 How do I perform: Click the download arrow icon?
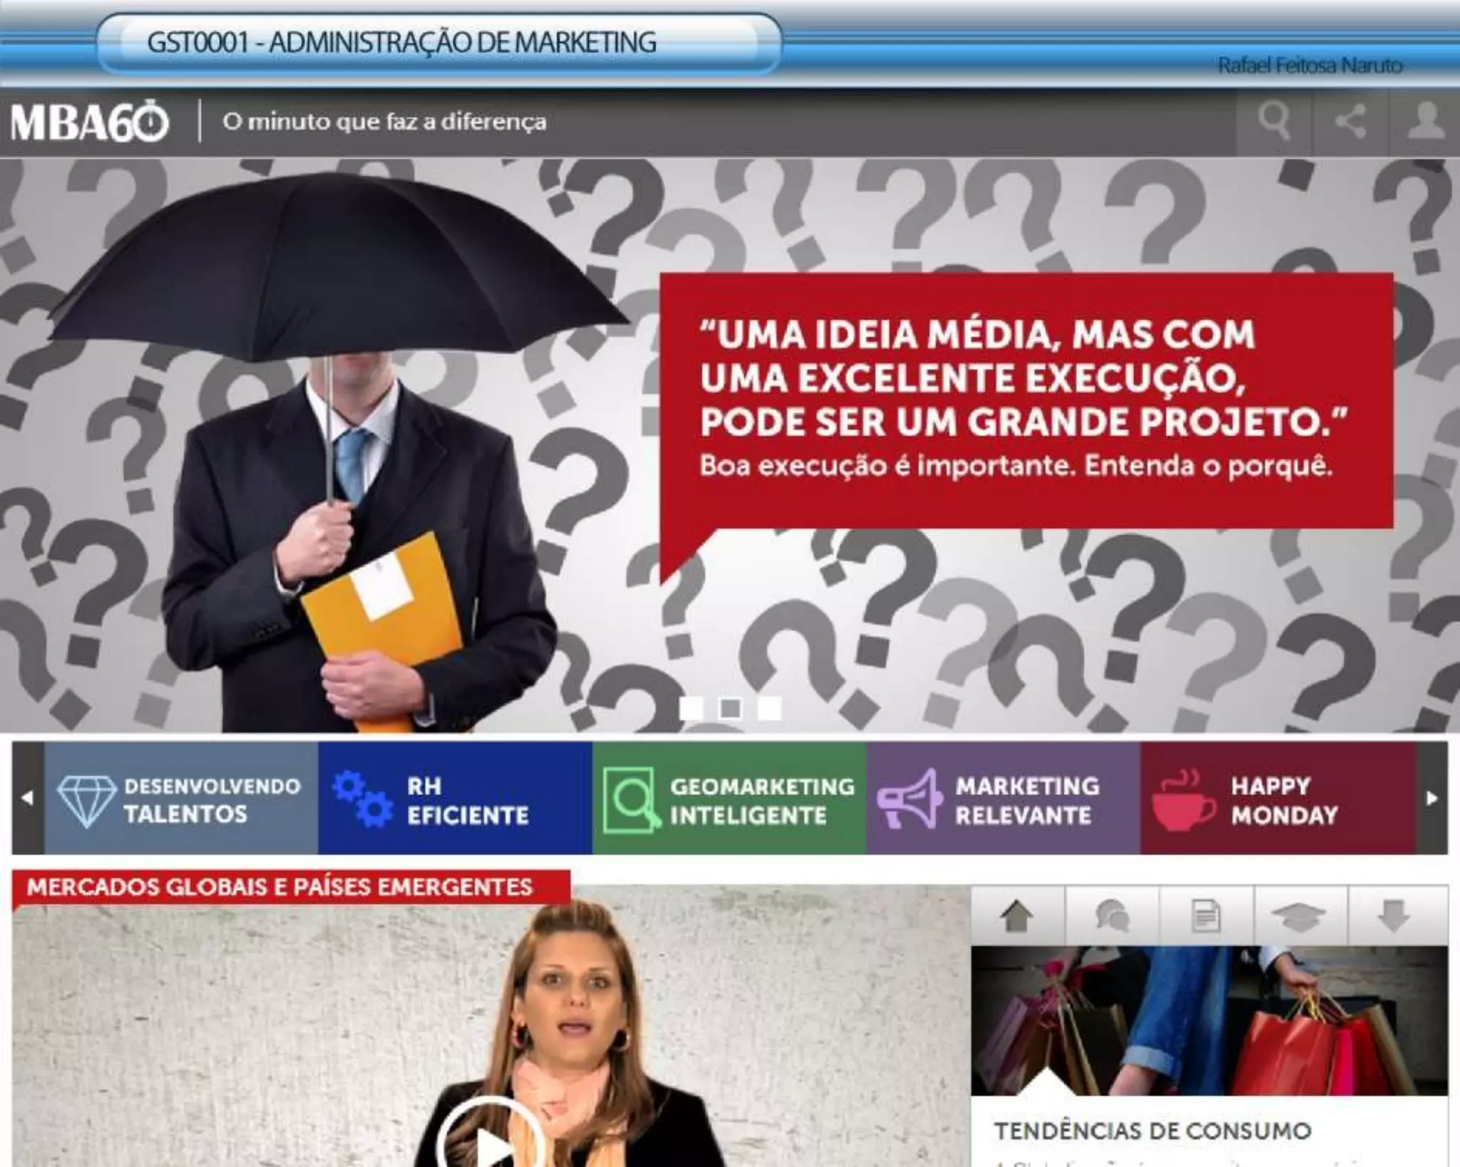pyautogui.click(x=1394, y=916)
